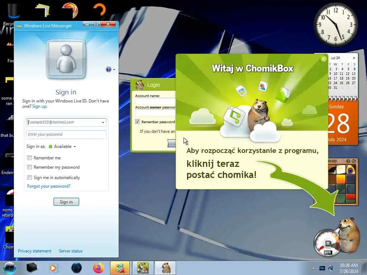The height and width of the screenshot is (275, 367).
Task: Uncheck Remember password in ChomikBox Login
Action: pyautogui.click(x=137, y=122)
